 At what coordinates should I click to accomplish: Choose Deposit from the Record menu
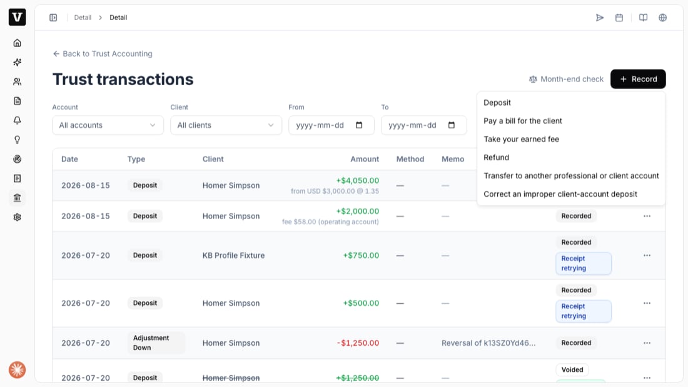click(571, 102)
